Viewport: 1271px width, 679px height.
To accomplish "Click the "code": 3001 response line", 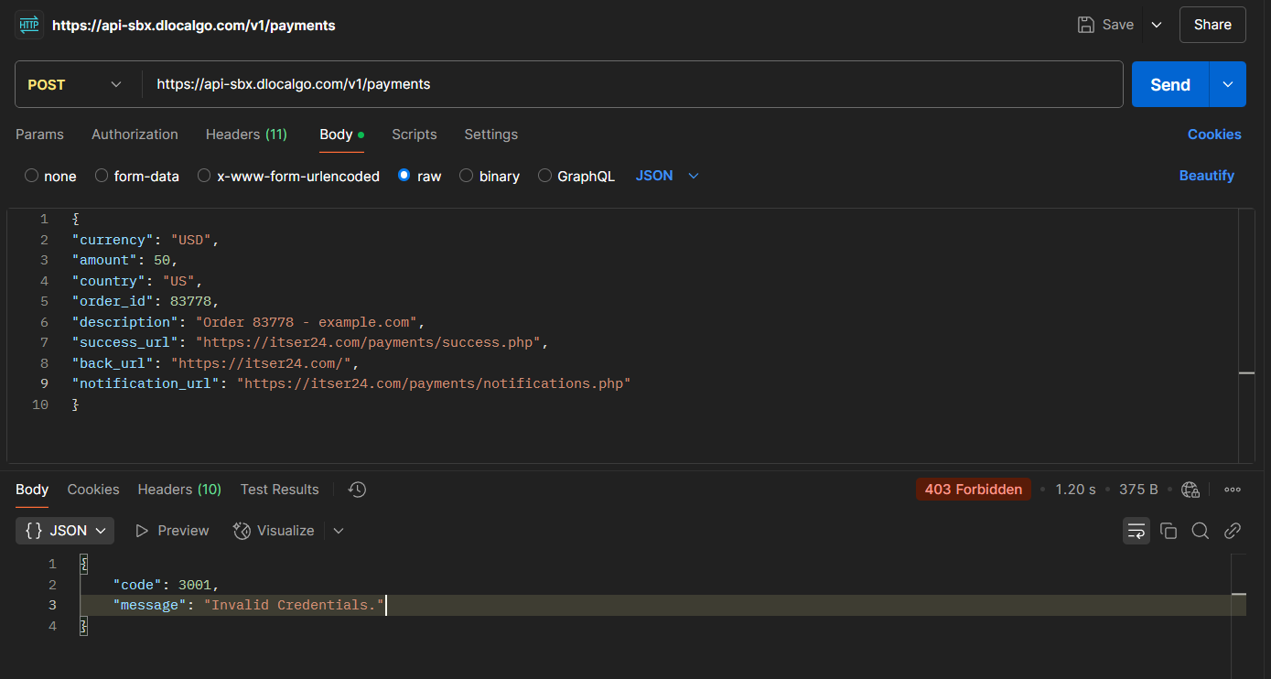I will click(166, 585).
